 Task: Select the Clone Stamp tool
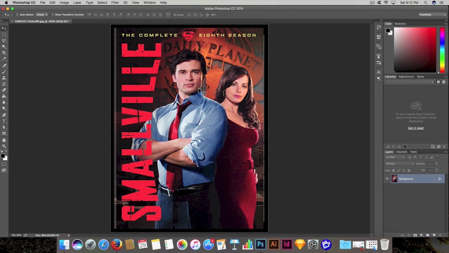[4, 78]
